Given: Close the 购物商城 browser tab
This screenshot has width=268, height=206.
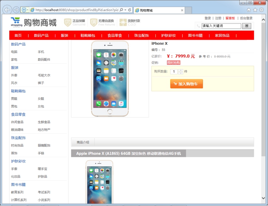Looking at the screenshot, I should 182,10.
